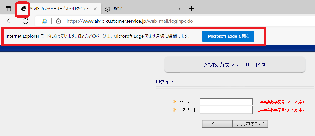Open the tab actions menu icon
The image size is (315, 136).
coord(8,9)
